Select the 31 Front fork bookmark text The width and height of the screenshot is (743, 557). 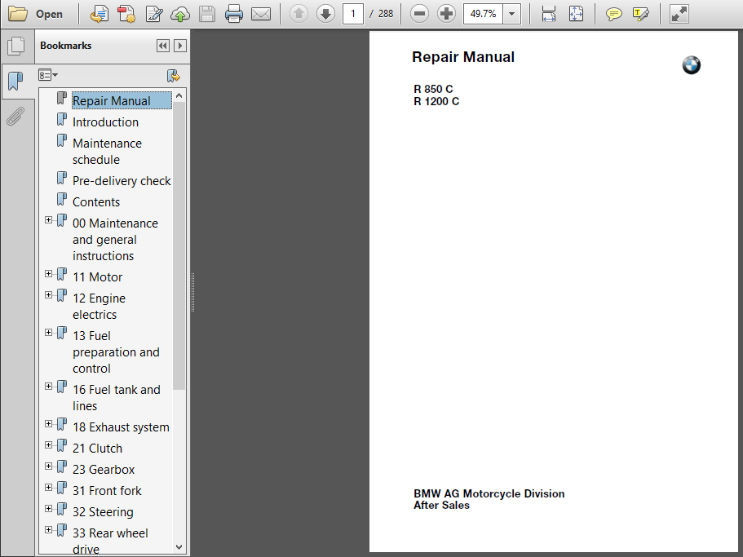coord(107,491)
